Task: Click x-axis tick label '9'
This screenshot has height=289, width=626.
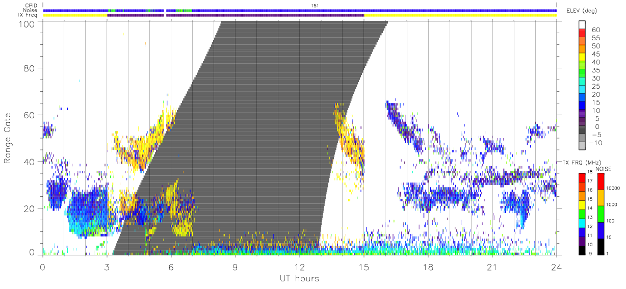Action: (235, 266)
